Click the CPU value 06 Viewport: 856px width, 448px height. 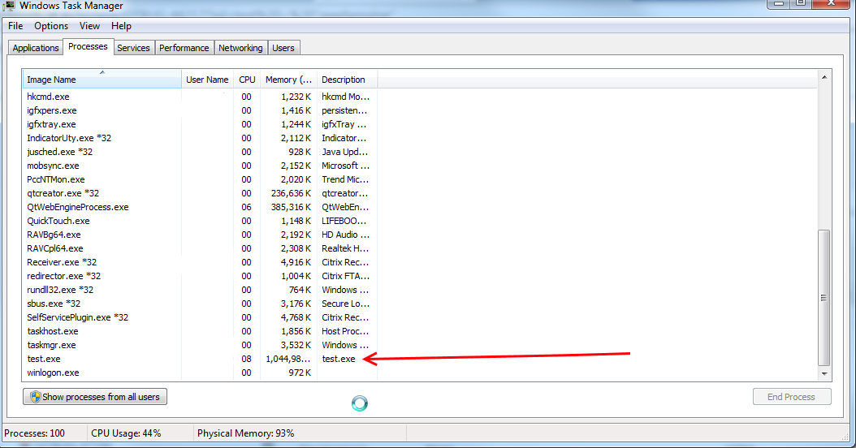tap(246, 207)
